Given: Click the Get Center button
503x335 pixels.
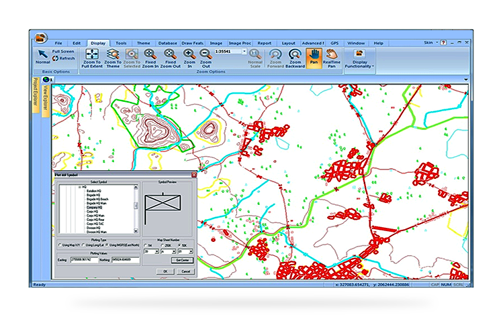Looking at the screenshot, I should (183, 260).
